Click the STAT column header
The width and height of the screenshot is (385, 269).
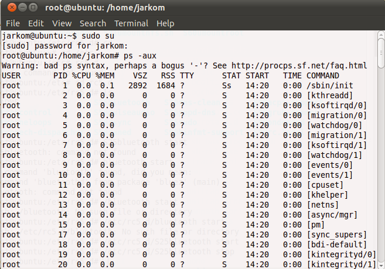(231, 75)
